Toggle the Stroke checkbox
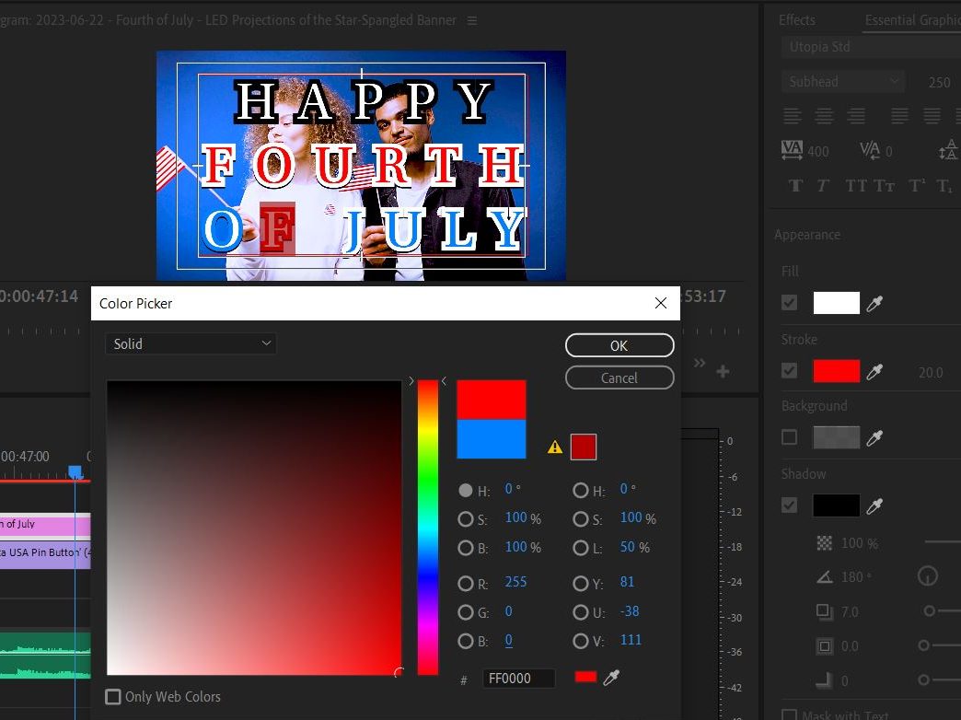This screenshot has width=961, height=720. coord(790,371)
